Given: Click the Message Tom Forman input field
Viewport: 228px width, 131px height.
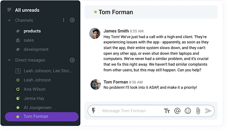Looking at the screenshot, I should 130,111.
